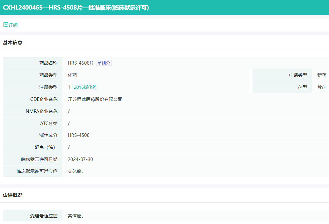Viewport: 329px width, 224px height.
Task: Click the subscribe plus icon
Action: click(5, 25)
